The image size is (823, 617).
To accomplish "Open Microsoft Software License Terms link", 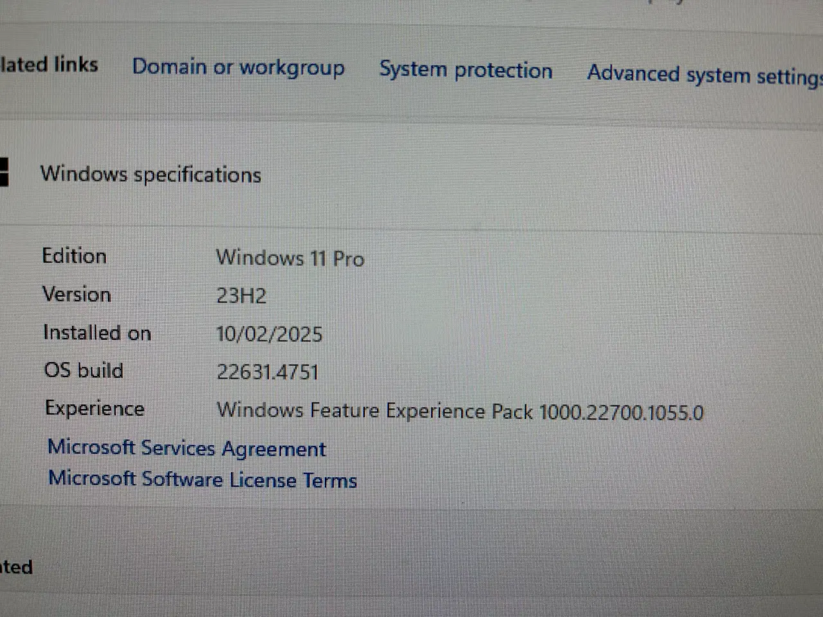I will coord(203,479).
